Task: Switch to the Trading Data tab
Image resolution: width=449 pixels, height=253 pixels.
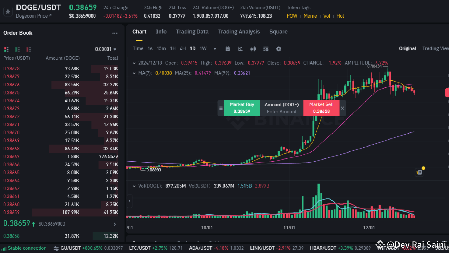Action: (x=192, y=32)
